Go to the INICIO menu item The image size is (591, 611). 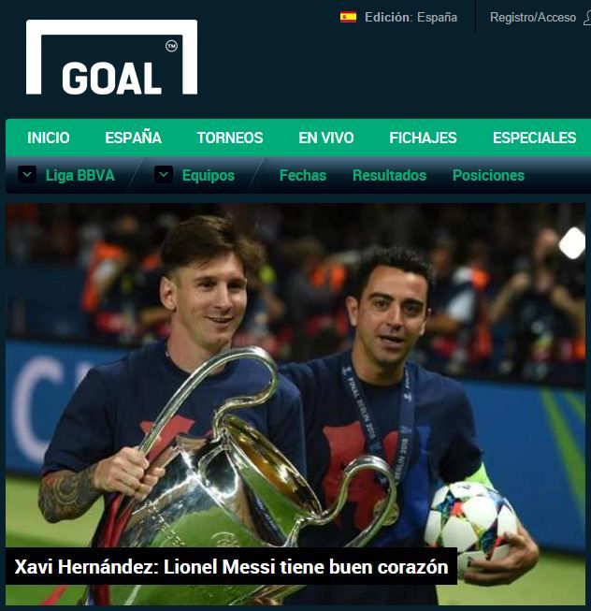49,138
